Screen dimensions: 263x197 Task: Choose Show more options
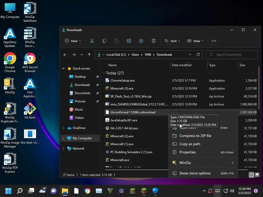[203, 173]
